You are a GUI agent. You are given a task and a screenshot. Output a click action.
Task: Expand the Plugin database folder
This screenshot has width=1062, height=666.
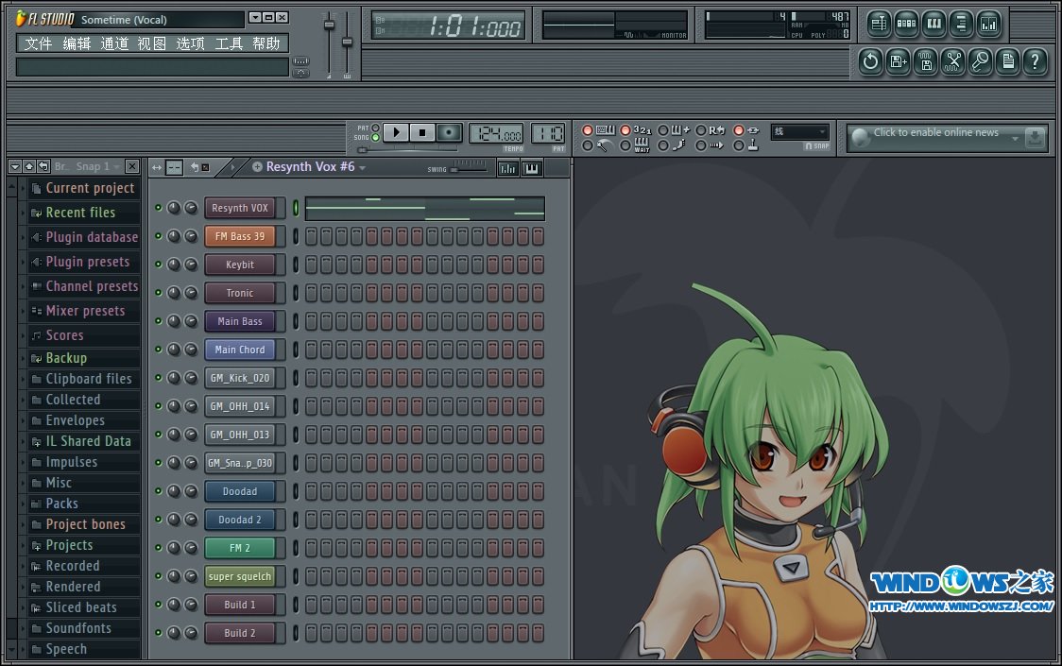(x=91, y=237)
